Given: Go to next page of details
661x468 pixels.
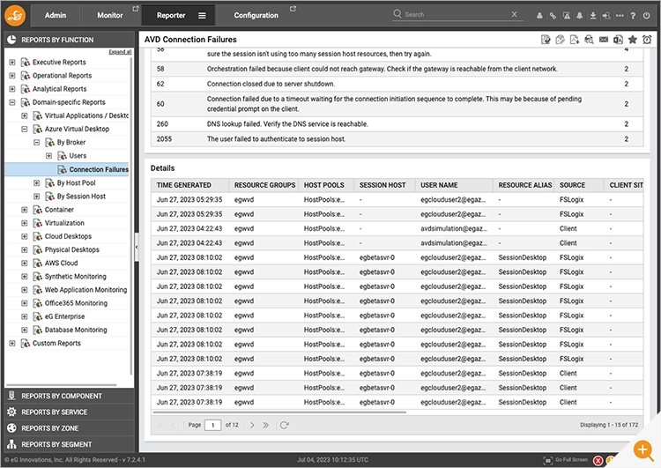Looking at the screenshot, I should 252,425.
